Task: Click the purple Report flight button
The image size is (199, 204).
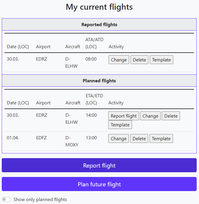Action: pyautogui.click(x=99, y=165)
